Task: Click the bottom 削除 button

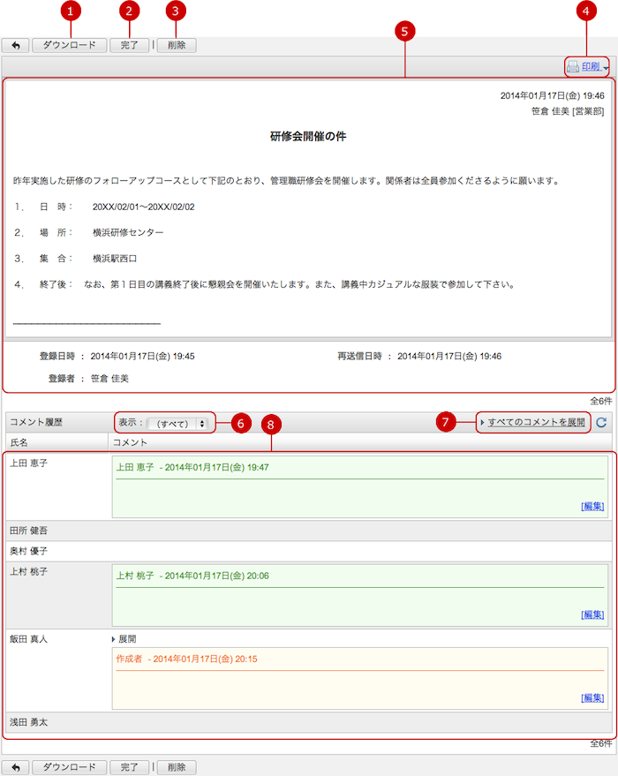Action: 177,767
